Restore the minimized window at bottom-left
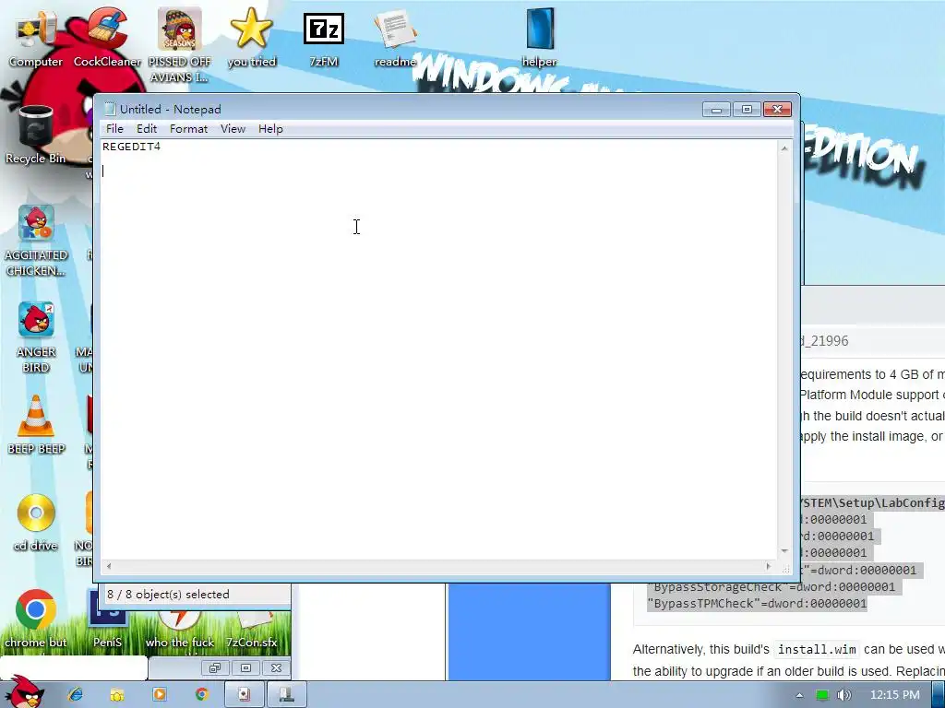945x708 pixels. (214, 667)
